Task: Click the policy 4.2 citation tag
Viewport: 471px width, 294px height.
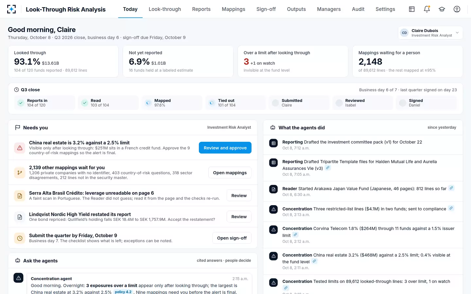Action: pyautogui.click(x=123, y=292)
